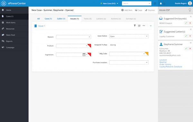Accept the BOGO Coupon suggestion
The image size is (193, 122).
coord(186,23)
